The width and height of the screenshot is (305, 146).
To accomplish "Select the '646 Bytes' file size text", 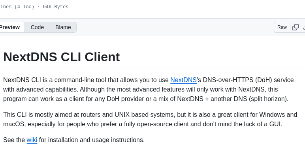I will point(56,7).
